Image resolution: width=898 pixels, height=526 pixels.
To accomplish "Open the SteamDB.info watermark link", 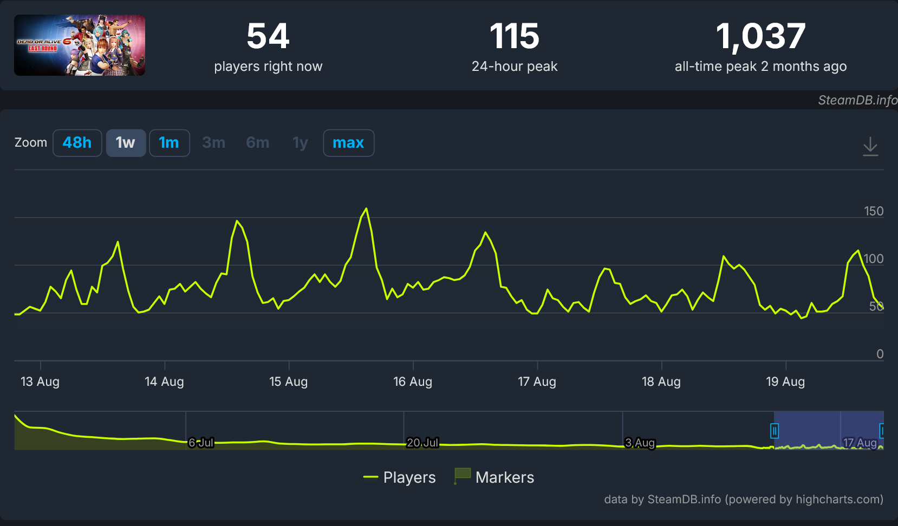I will click(857, 100).
